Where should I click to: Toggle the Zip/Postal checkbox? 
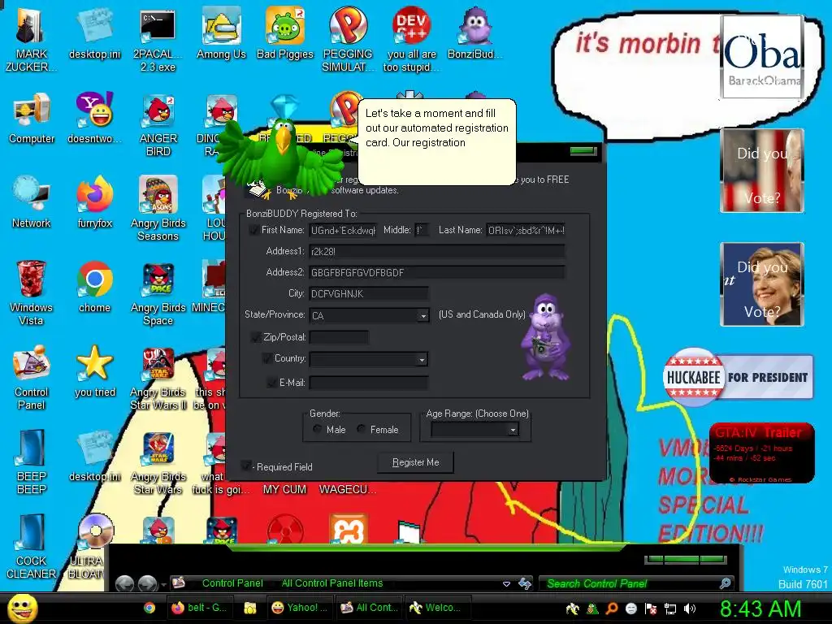pos(255,337)
